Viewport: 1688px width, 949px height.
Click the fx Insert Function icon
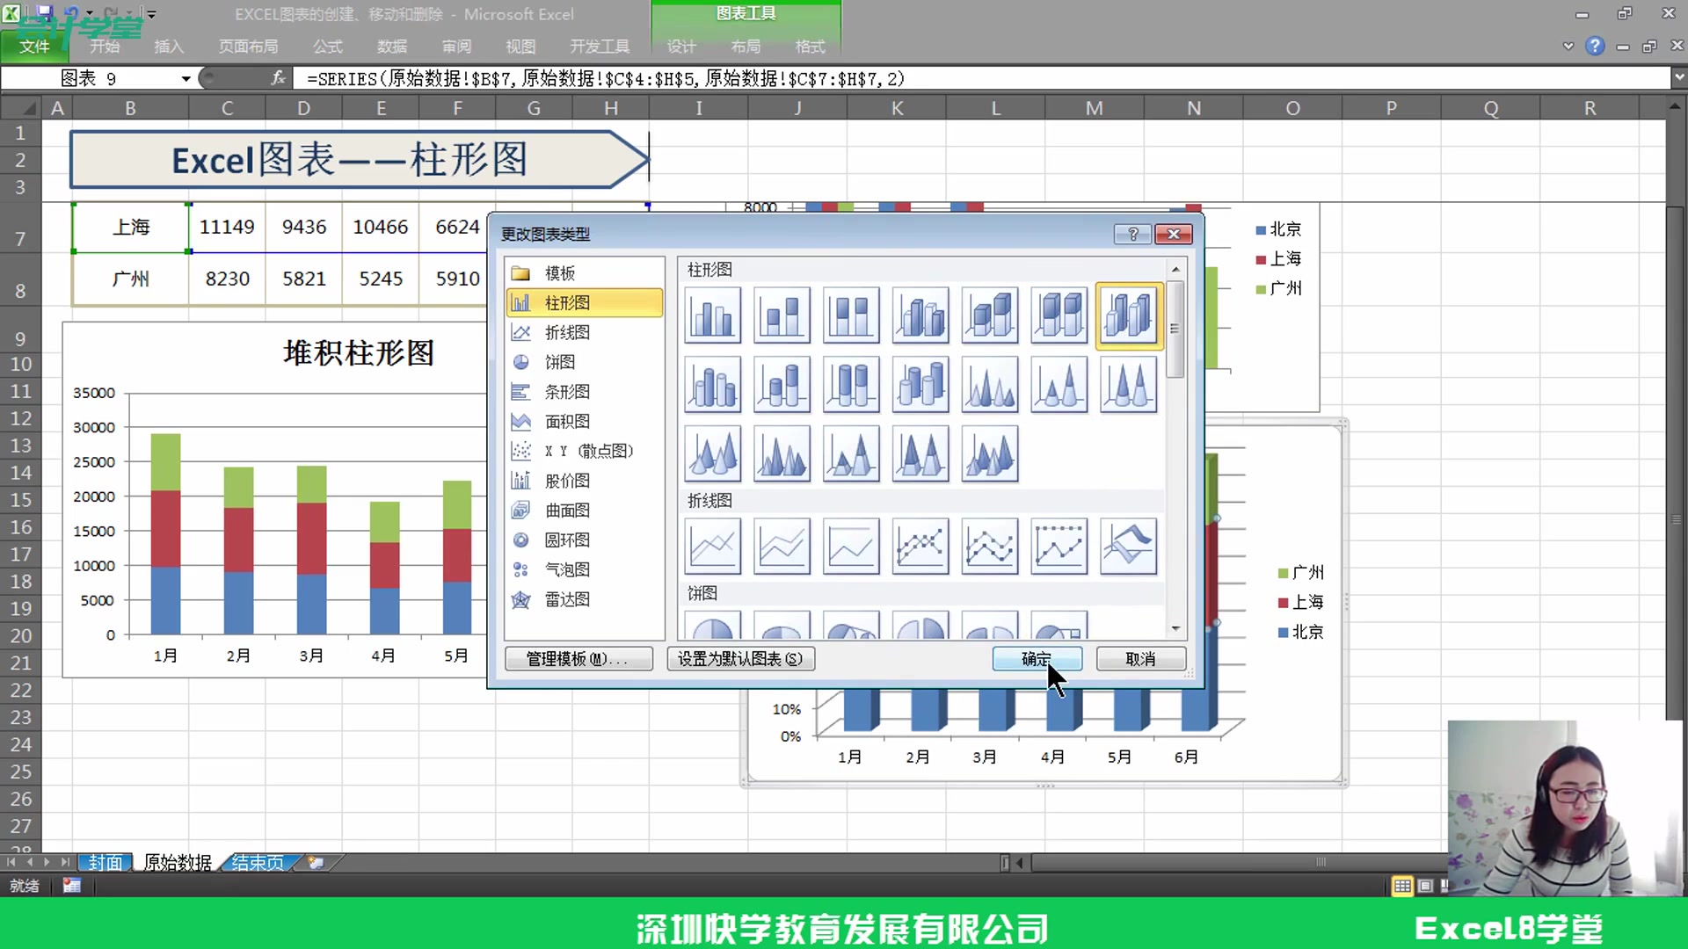coord(278,78)
